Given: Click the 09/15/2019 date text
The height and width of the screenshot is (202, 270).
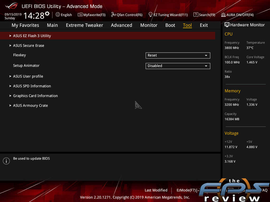Looking at the screenshot, I should 13,14.
